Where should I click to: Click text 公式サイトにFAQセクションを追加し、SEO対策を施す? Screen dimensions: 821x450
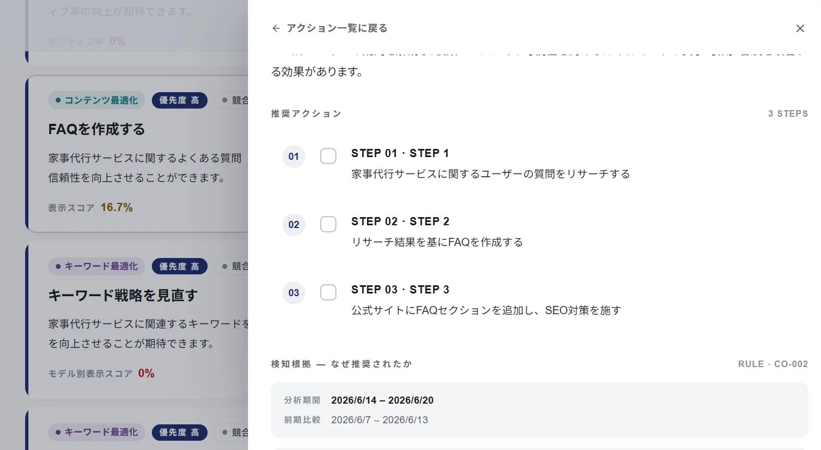click(x=486, y=310)
